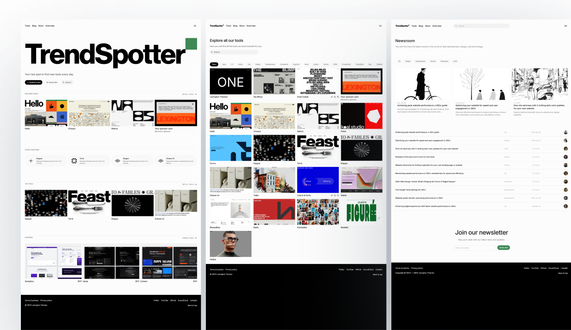
Task: Click Privacy policy in home page footer
Action: [x=46, y=300]
